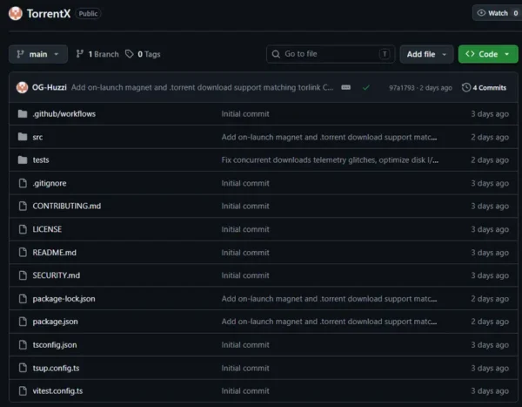Select the branch icon beside 1 Branch
Viewport: 522px width, 407px height.
[x=79, y=54]
